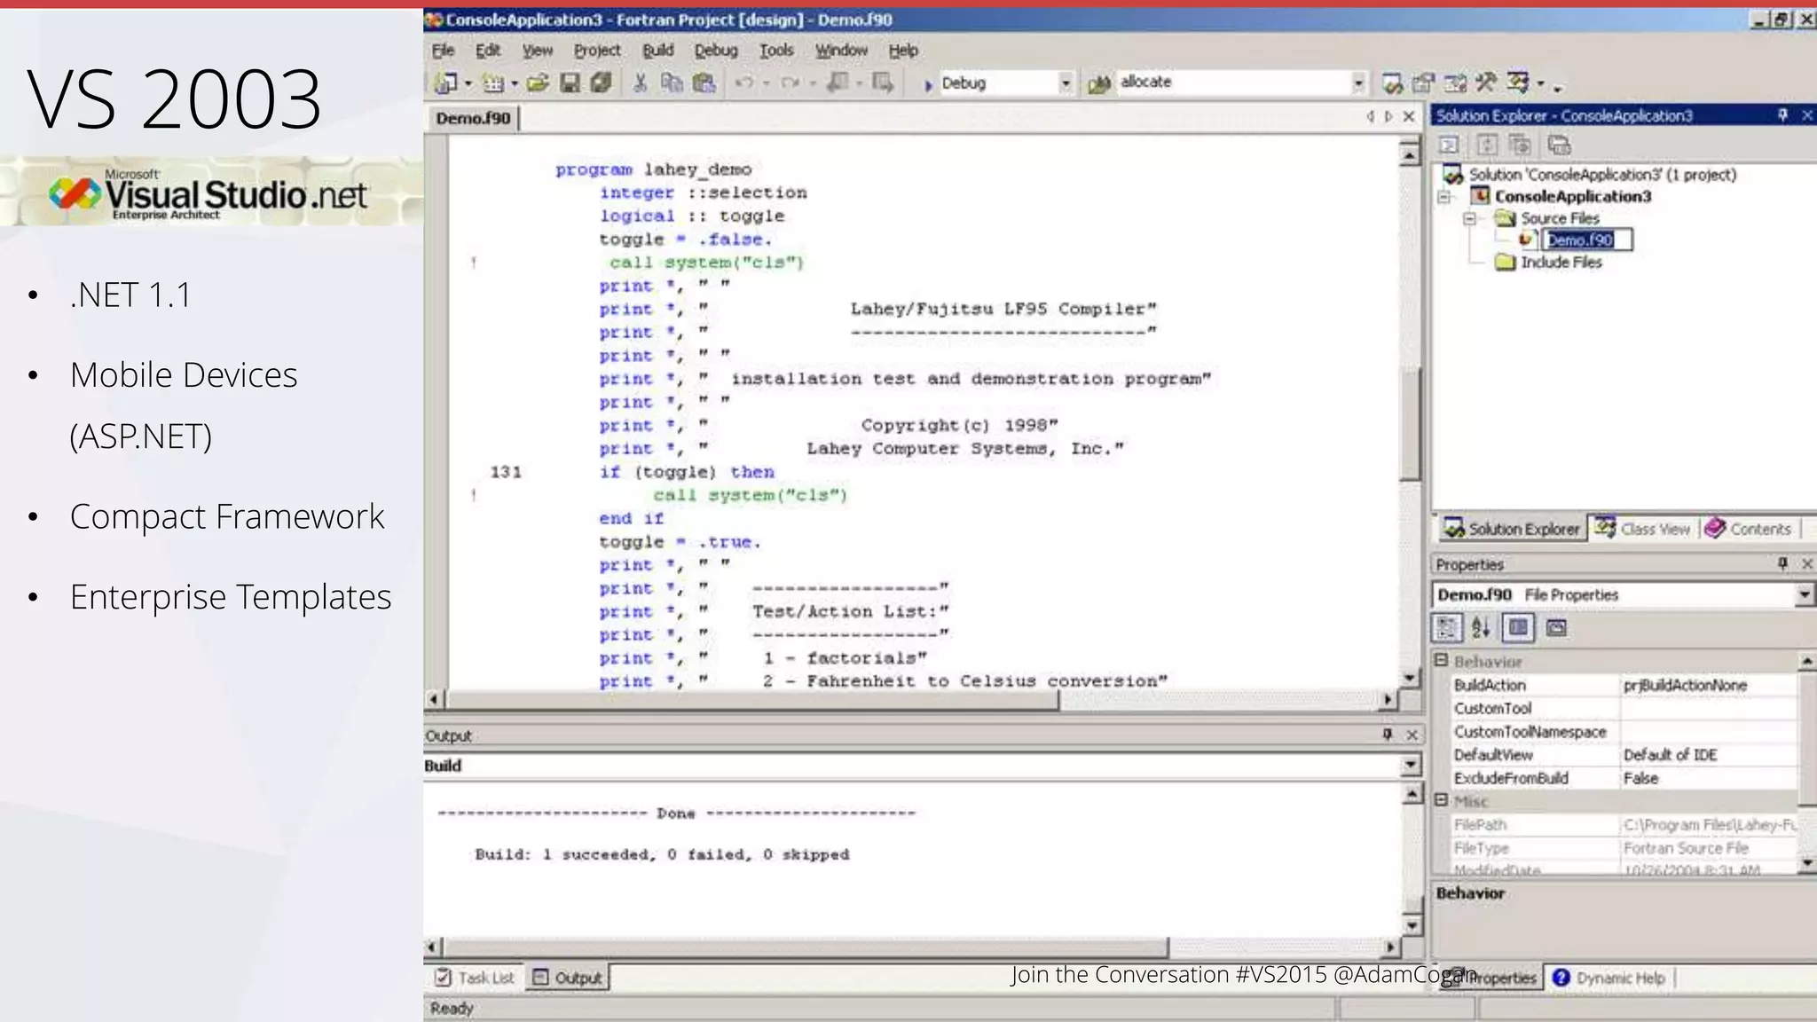Collapse the Behavior property category
Viewport: 1817px width, 1022px height.
coord(1442,661)
